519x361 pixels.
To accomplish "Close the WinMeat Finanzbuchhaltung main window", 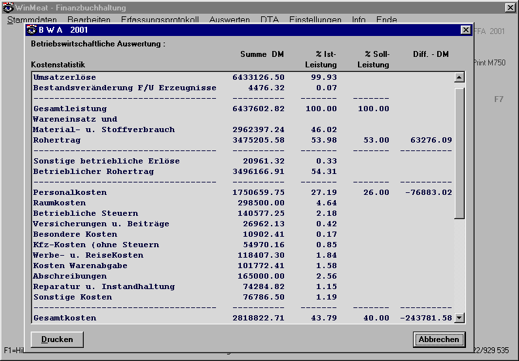I will click(510, 7).
